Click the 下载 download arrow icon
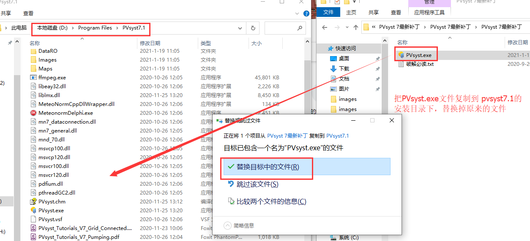 coord(333,69)
